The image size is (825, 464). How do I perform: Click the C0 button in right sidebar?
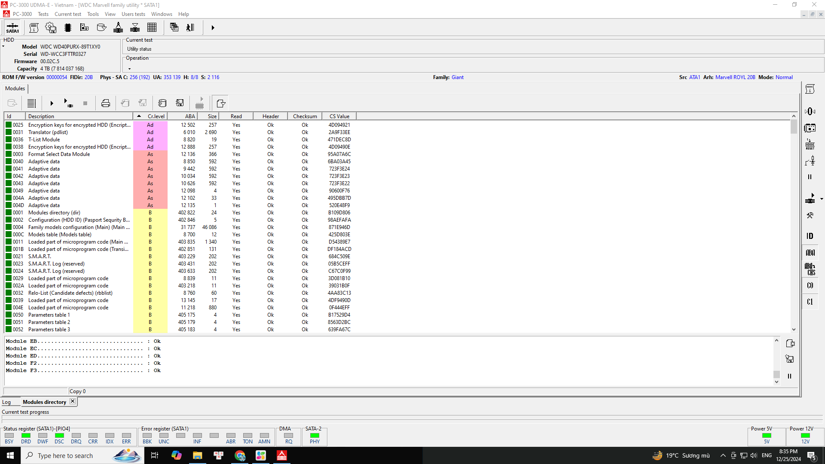click(810, 285)
